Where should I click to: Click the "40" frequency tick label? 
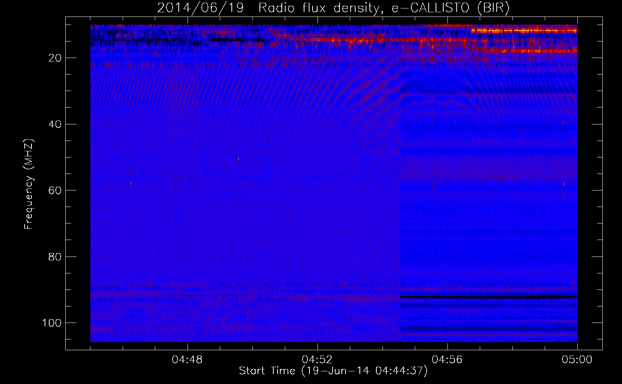pyautogui.click(x=55, y=124)
